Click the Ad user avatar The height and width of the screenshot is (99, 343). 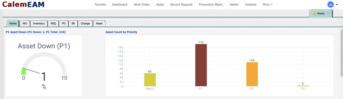330,5
